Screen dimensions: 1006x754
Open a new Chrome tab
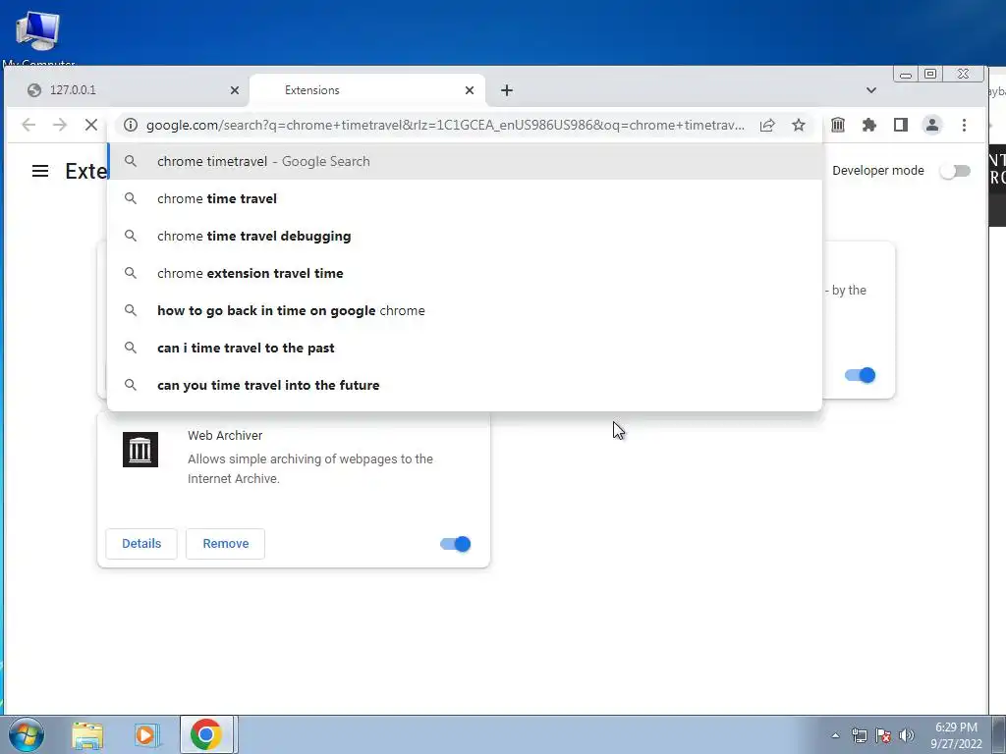pyautogui.click(x=507, y=90)
